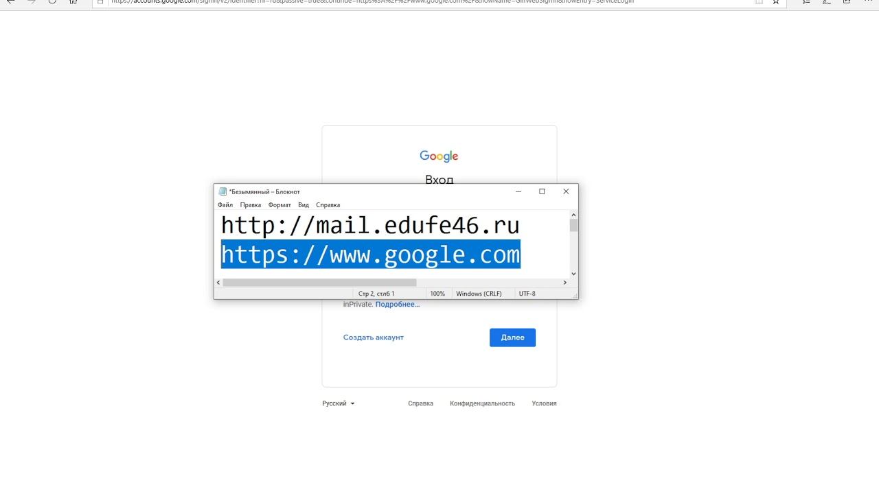Close the Notepad window

coord(566,191)
